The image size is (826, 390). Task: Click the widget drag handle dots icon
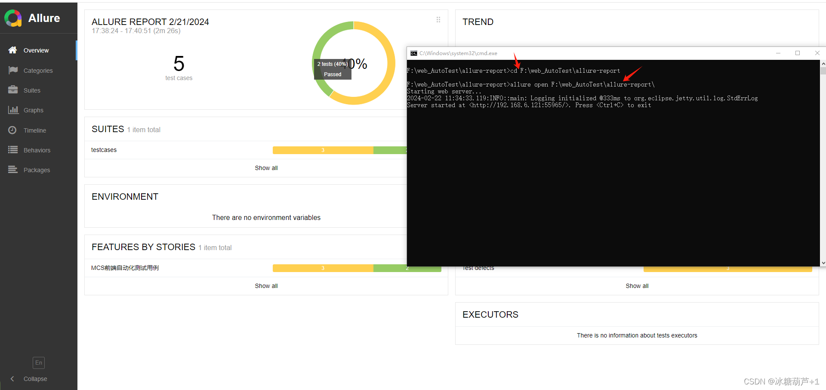point(438,19)
